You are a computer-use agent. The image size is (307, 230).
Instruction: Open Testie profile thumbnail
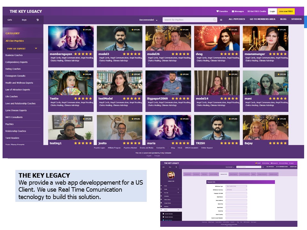click(x=71, y=83)
